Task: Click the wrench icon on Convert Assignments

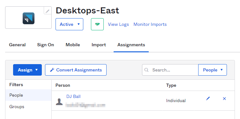Action: coord(52,70)
